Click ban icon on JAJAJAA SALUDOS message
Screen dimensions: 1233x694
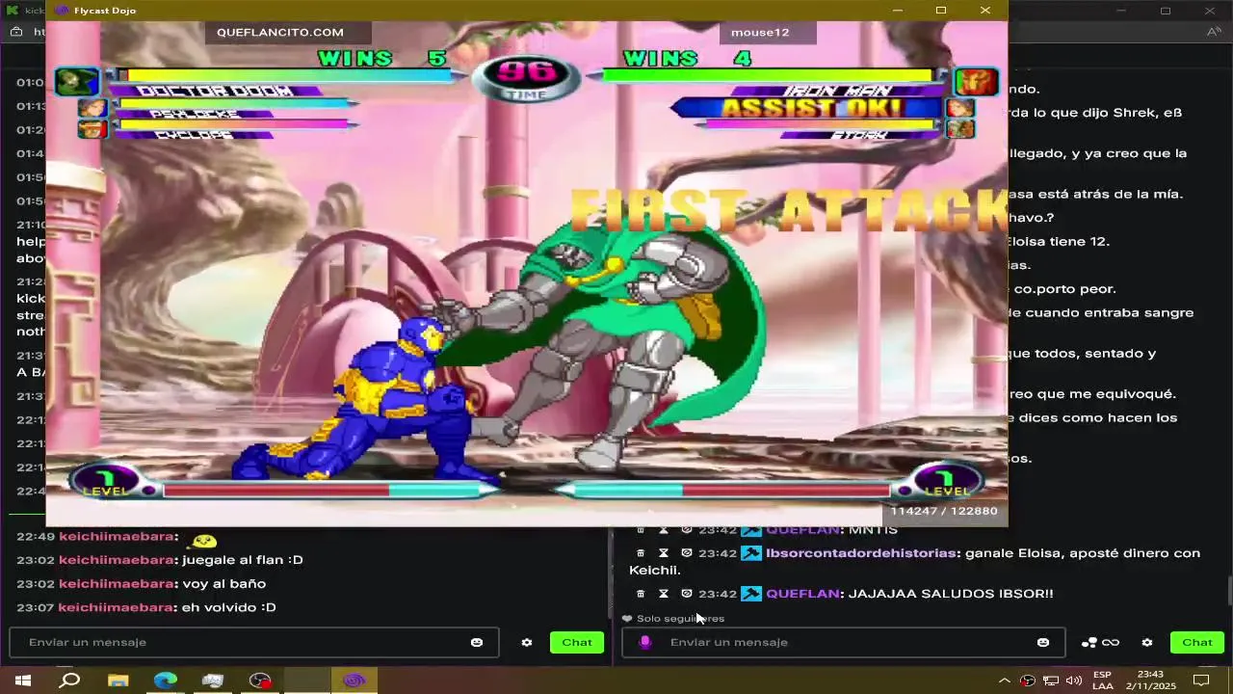pyautogui.click(x=686, y=594)
